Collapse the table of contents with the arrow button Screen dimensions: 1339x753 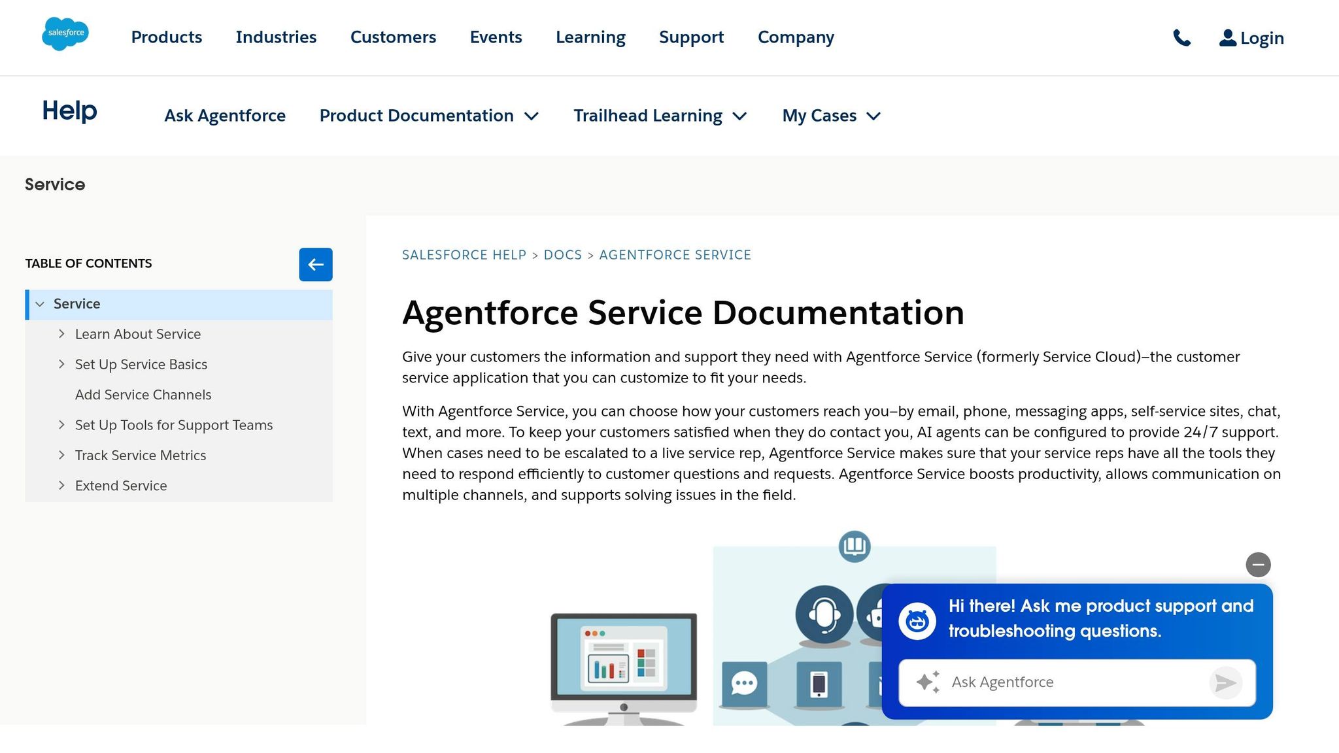(x=316, y=265)
